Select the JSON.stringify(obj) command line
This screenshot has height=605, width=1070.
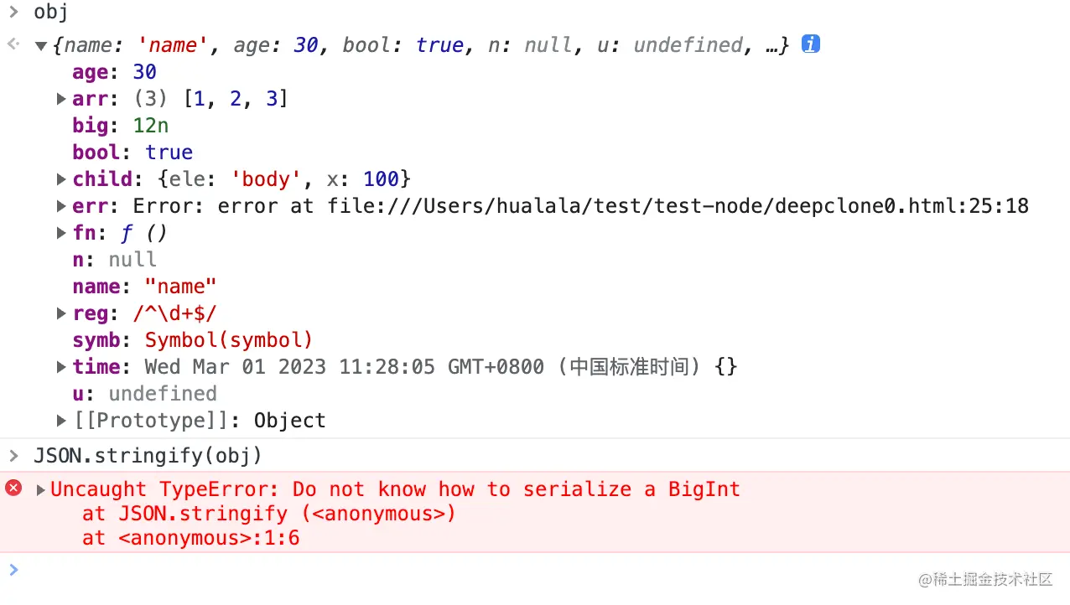pos(148,456)
